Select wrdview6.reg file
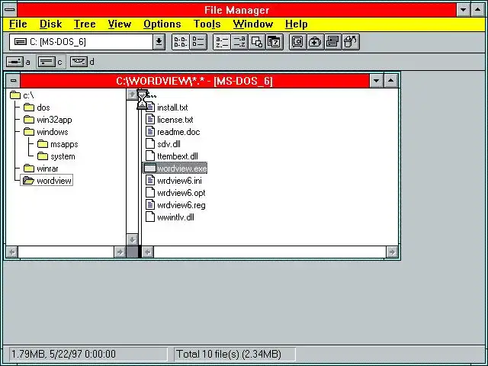This screenshot has height=366, width=488. (175, 205)
